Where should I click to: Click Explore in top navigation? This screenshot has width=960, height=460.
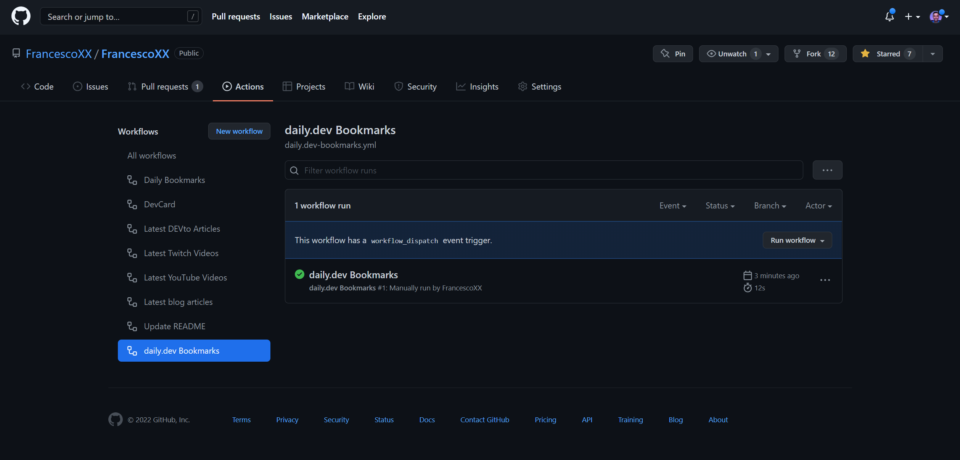[372, 16]
